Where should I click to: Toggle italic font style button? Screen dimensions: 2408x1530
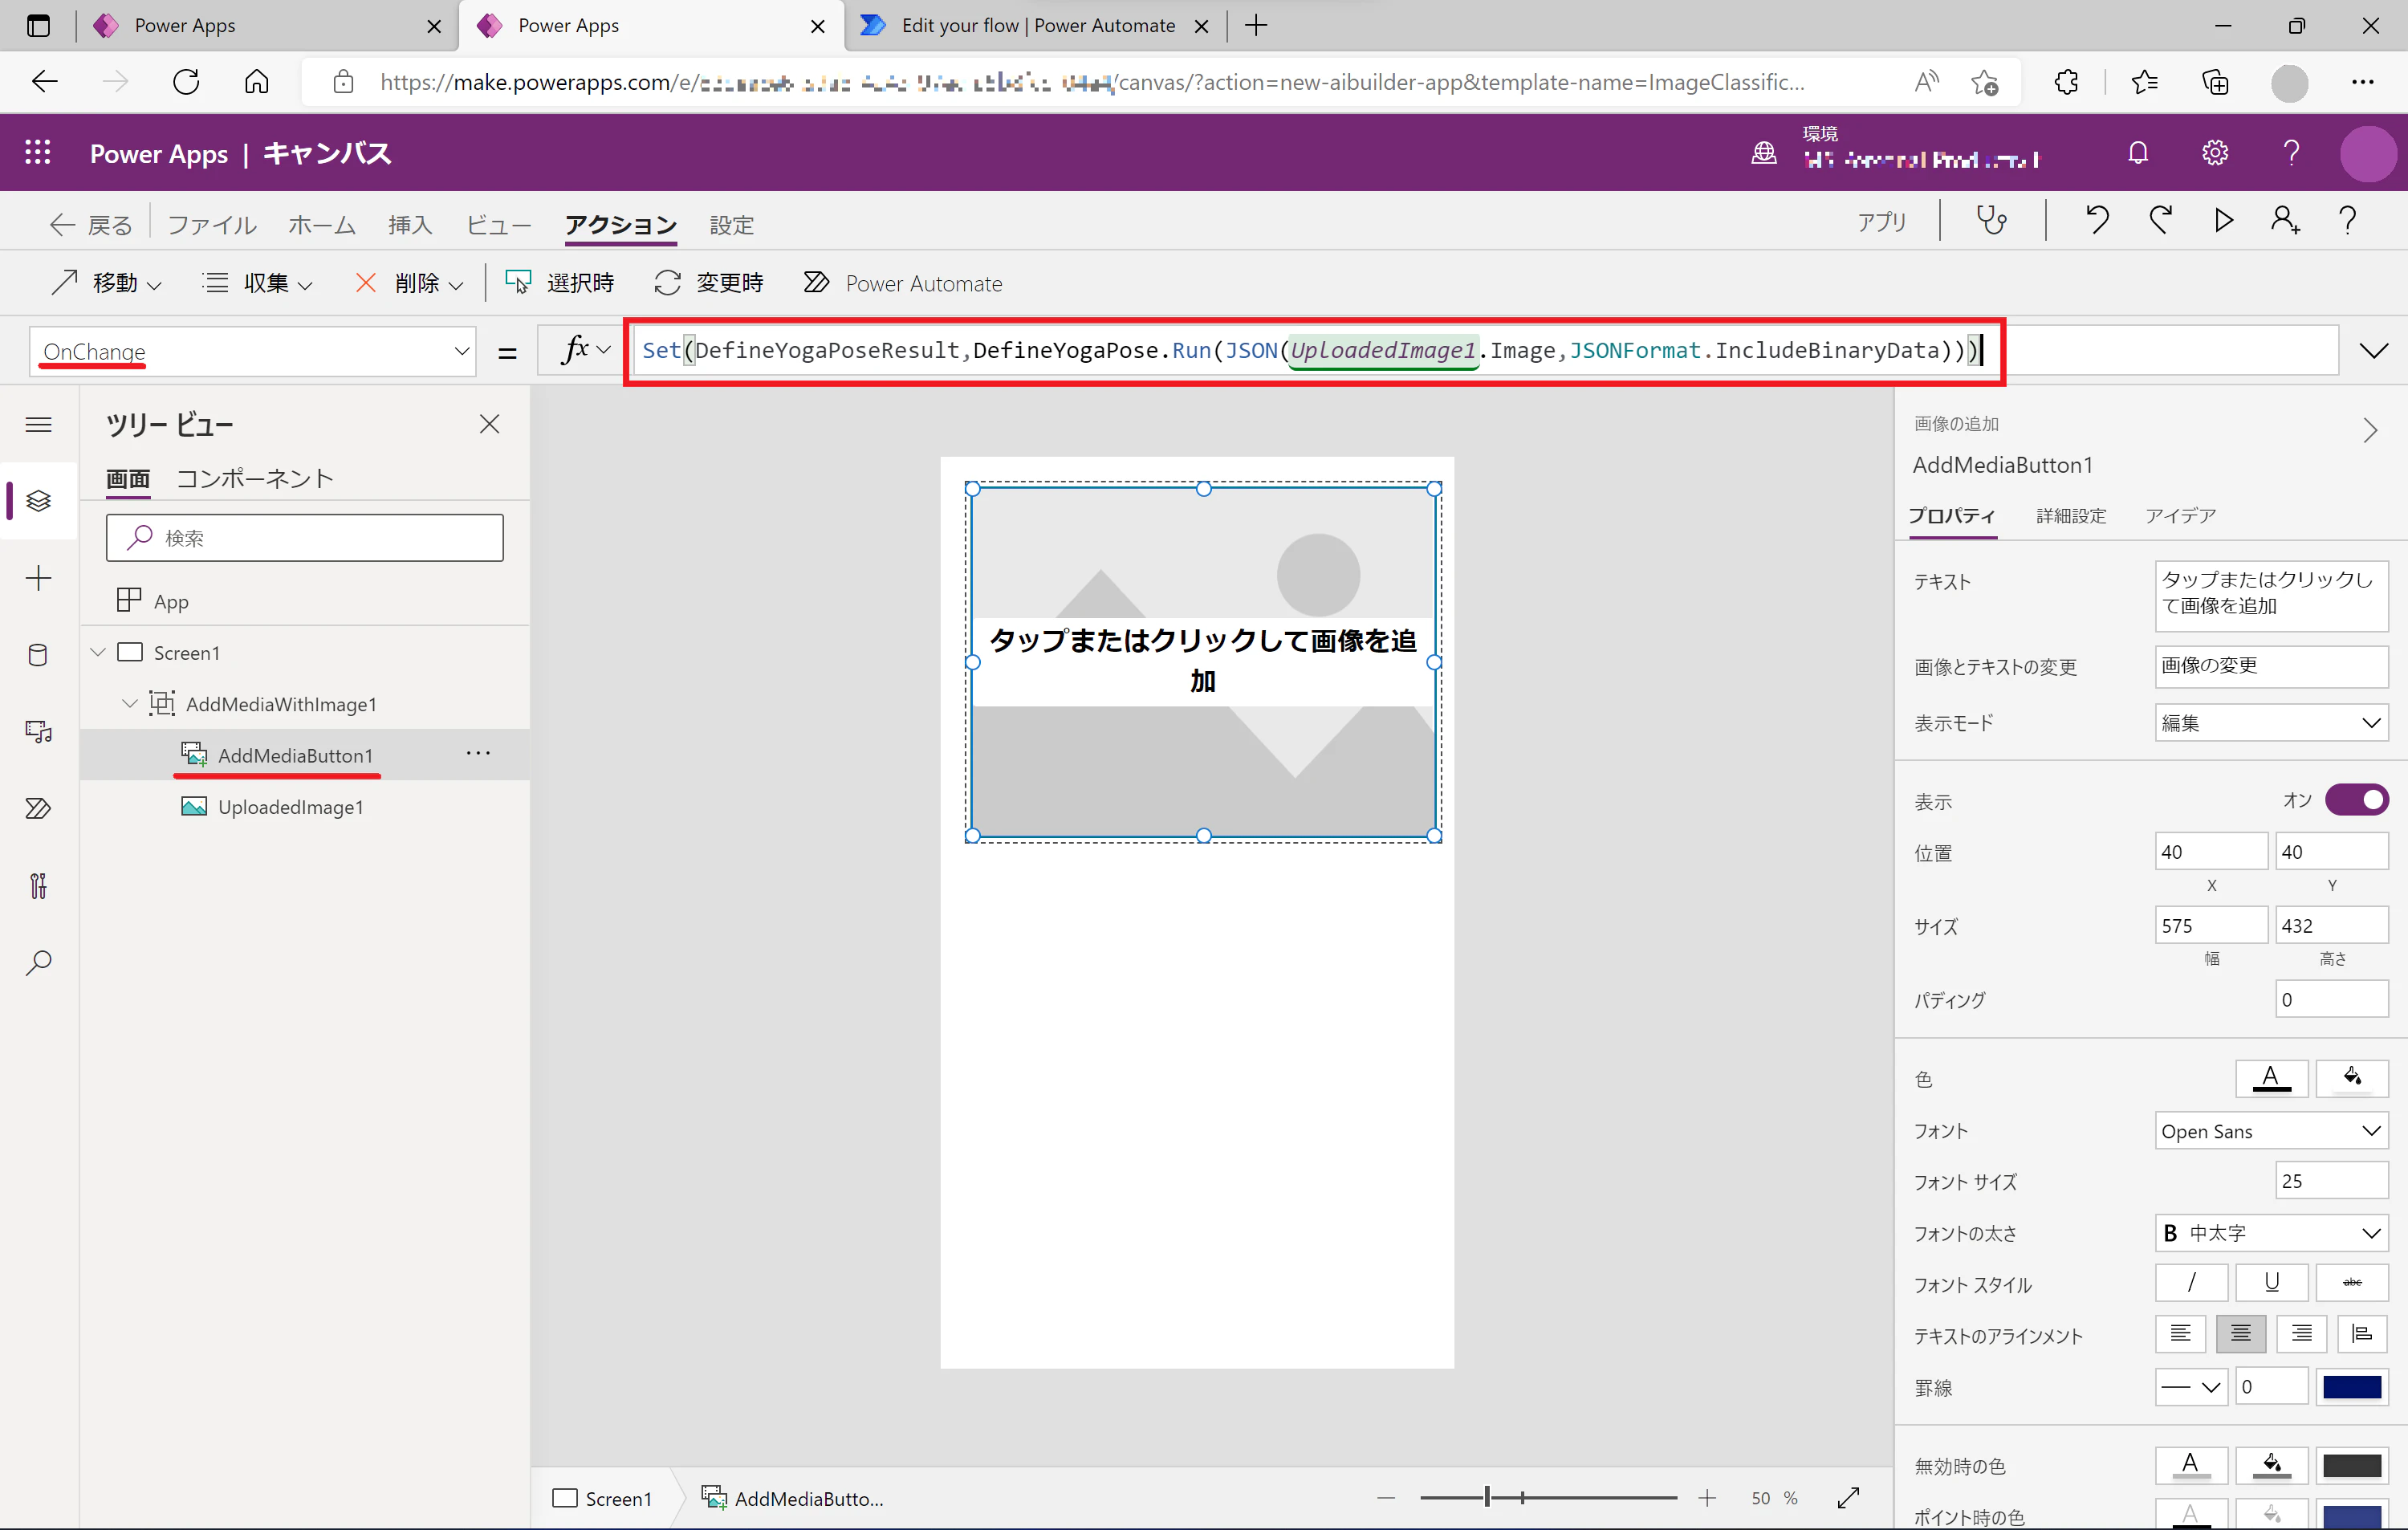pos(2191,1282)
